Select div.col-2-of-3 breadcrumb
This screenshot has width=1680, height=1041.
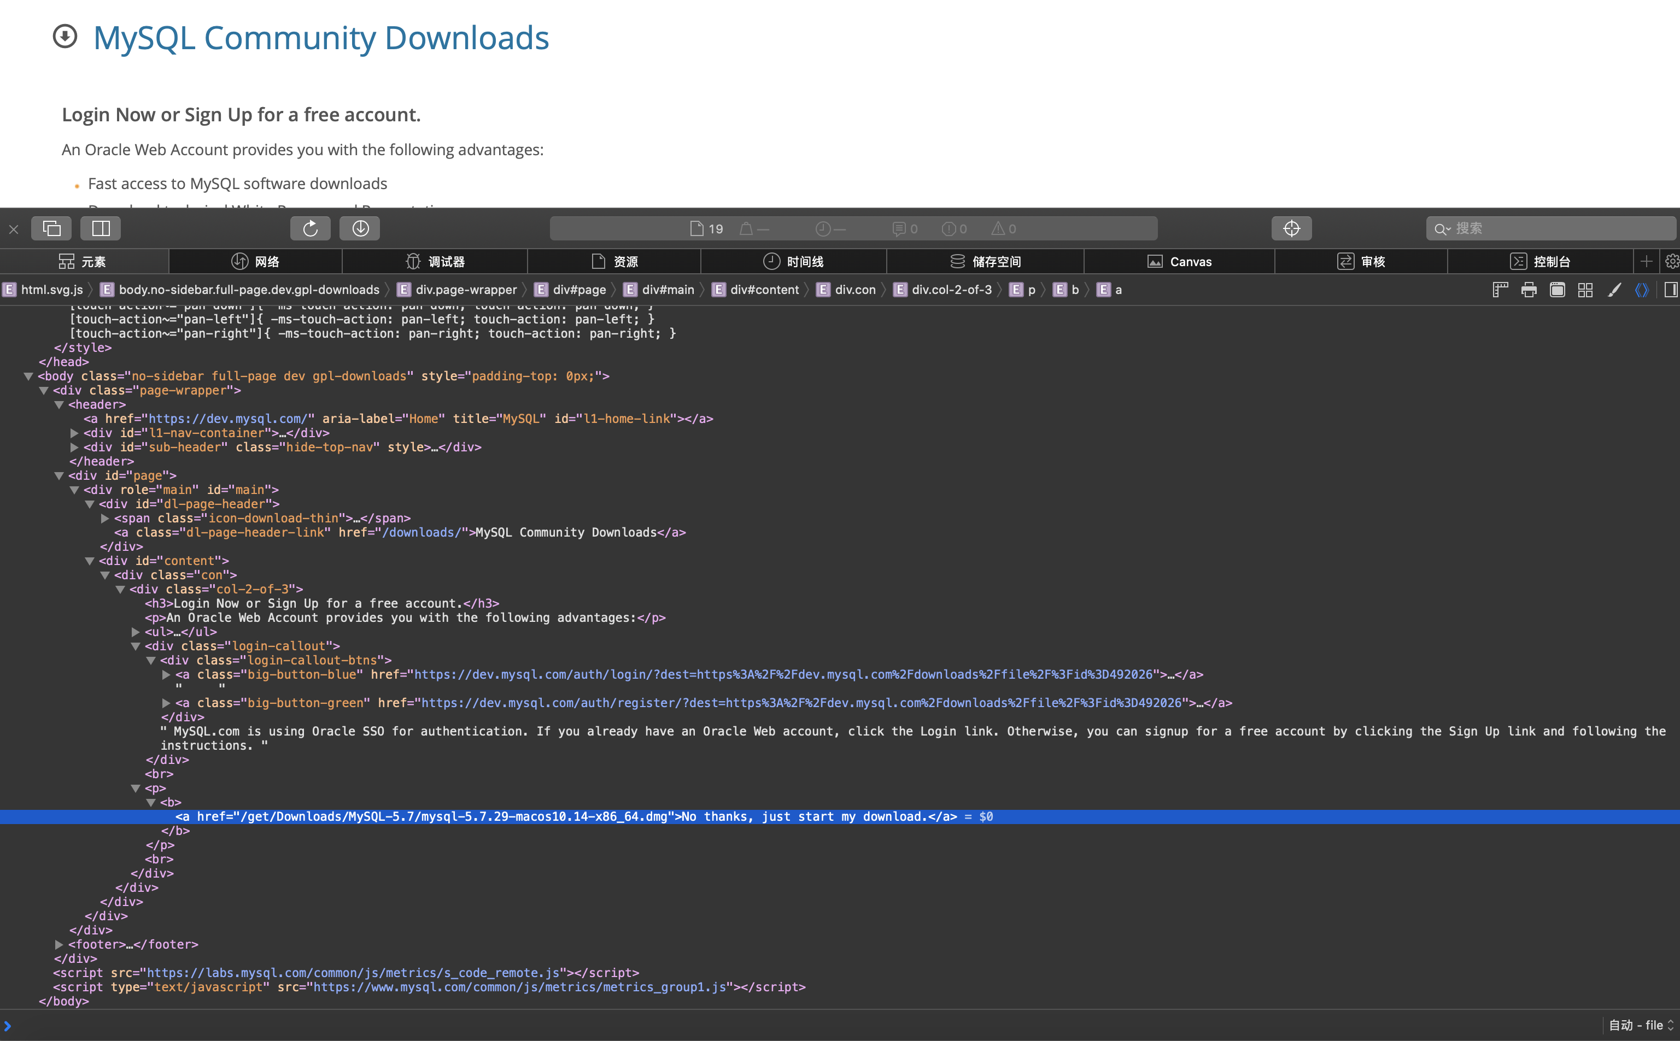(943, 290)
